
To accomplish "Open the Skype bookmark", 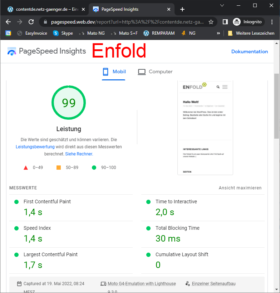I will pos(63,33).
